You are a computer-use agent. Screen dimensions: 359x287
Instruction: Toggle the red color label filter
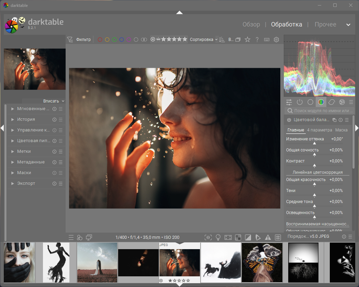[100, 40]
